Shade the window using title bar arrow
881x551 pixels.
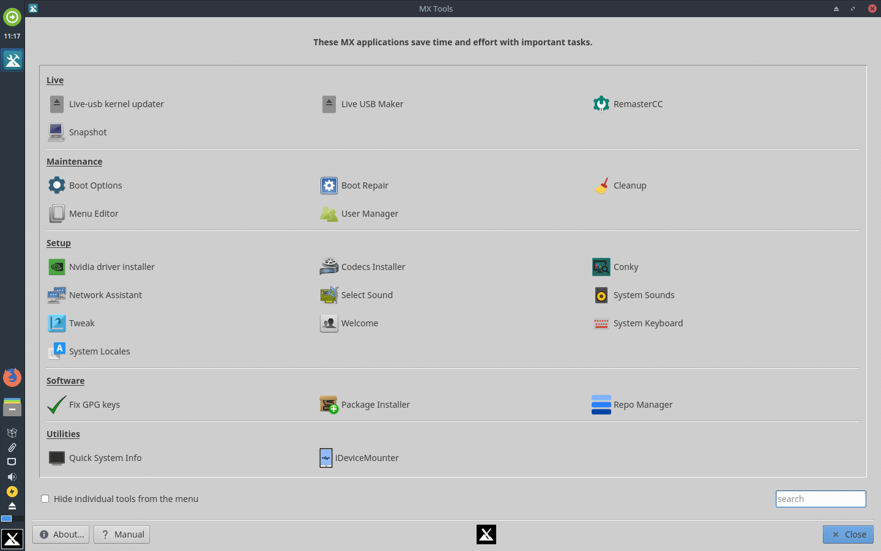(836, 9)
